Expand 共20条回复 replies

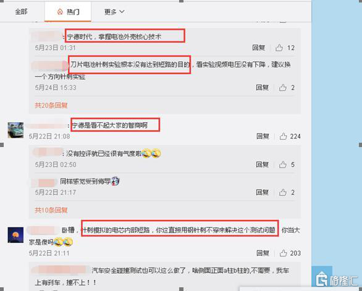[51, 105]
